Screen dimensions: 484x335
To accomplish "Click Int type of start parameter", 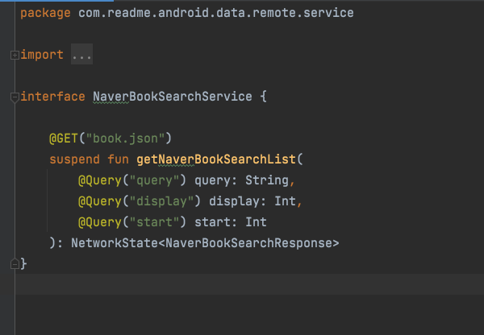I will coord(257,222).
